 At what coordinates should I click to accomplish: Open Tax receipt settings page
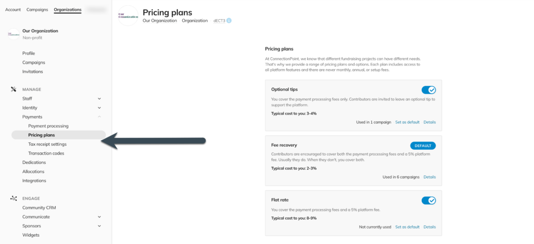click(x=47, y=145)
